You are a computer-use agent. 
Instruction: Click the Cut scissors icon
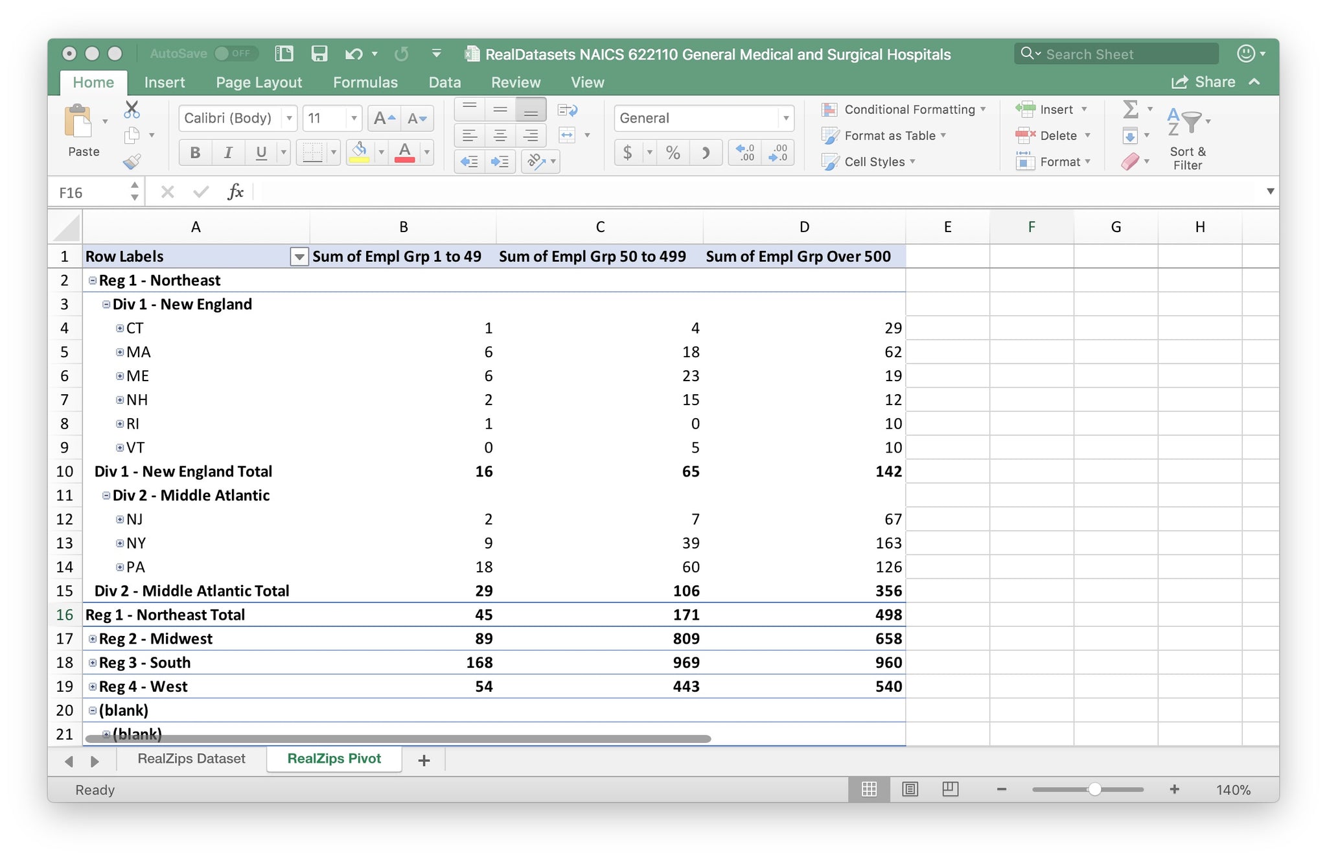coord(132,109)
